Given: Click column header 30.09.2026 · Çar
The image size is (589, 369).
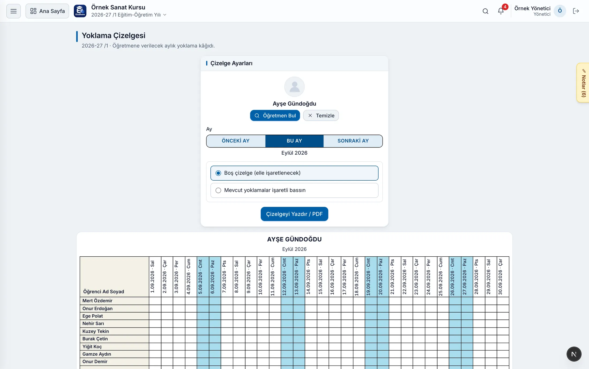Looking at the screenshot, I should coord(503,277).
